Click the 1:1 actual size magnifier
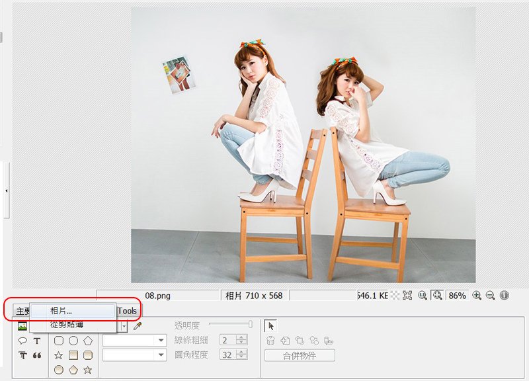Screen dimensions: 529x381 pos(423,296)
